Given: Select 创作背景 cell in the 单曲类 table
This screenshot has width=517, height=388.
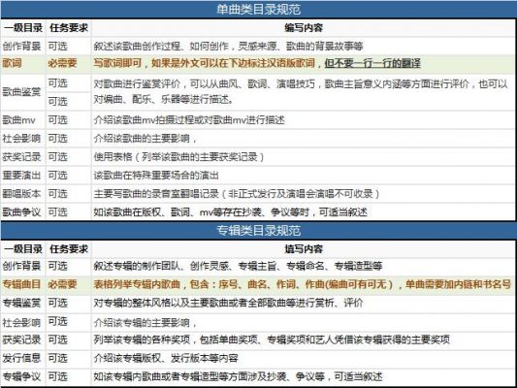Looking at the screenshot, I should click(21, 47).
